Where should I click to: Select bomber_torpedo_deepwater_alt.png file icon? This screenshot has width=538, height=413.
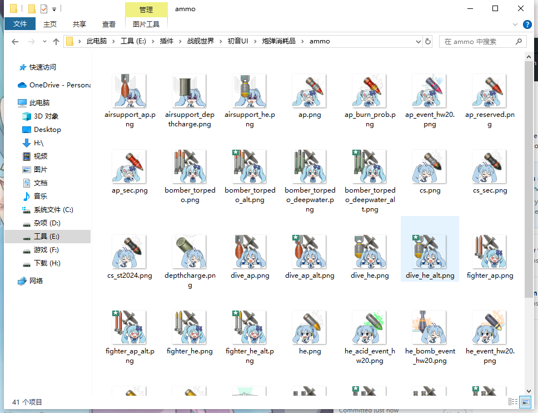pyautogui.click(x=370, y=166)
